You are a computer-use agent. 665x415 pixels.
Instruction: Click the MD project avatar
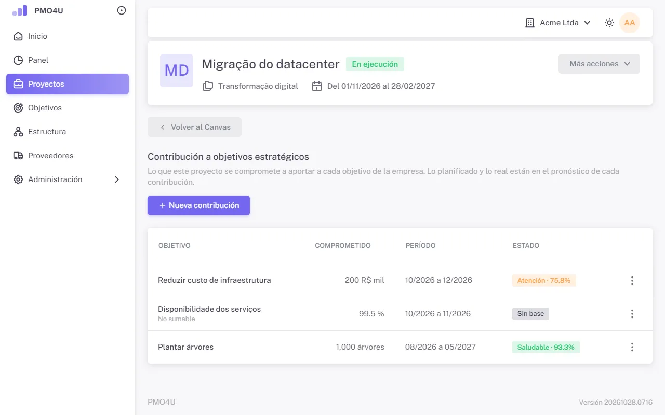tap(177, 71)
